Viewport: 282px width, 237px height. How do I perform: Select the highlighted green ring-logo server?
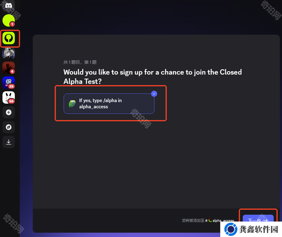[8, 38]
